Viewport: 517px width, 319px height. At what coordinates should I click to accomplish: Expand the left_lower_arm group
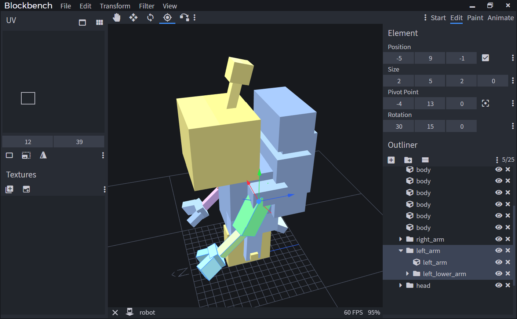point(407,274)
